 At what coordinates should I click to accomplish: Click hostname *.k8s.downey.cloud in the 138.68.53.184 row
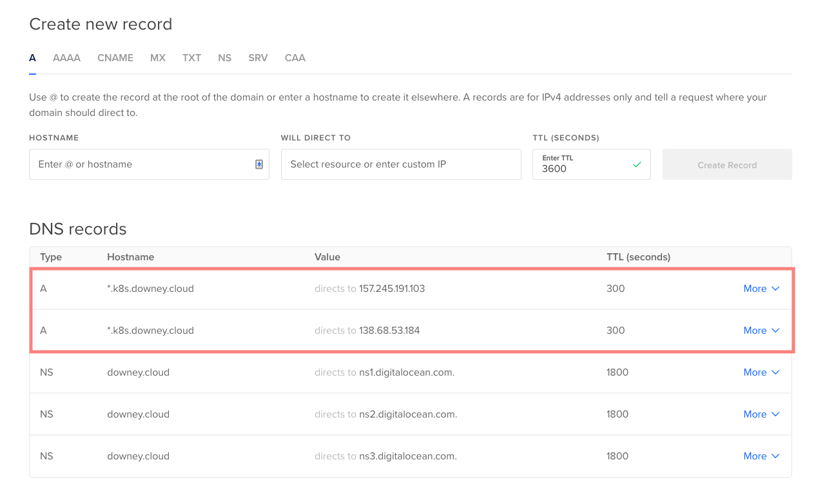[150, 331]
